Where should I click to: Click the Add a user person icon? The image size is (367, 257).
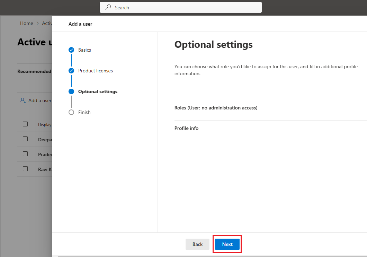[x=23, y=100]
